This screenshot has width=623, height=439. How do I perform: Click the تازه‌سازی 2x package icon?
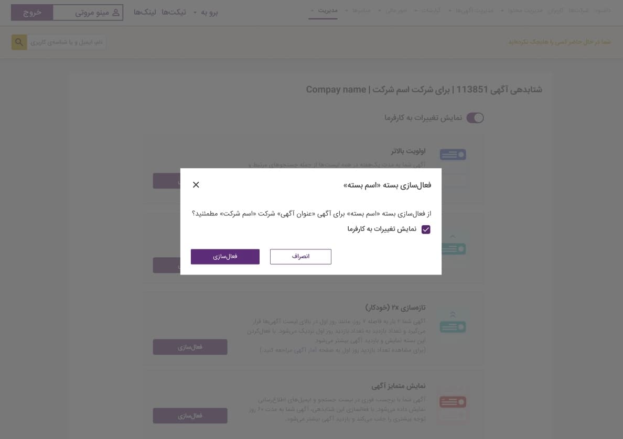[453, 322]
